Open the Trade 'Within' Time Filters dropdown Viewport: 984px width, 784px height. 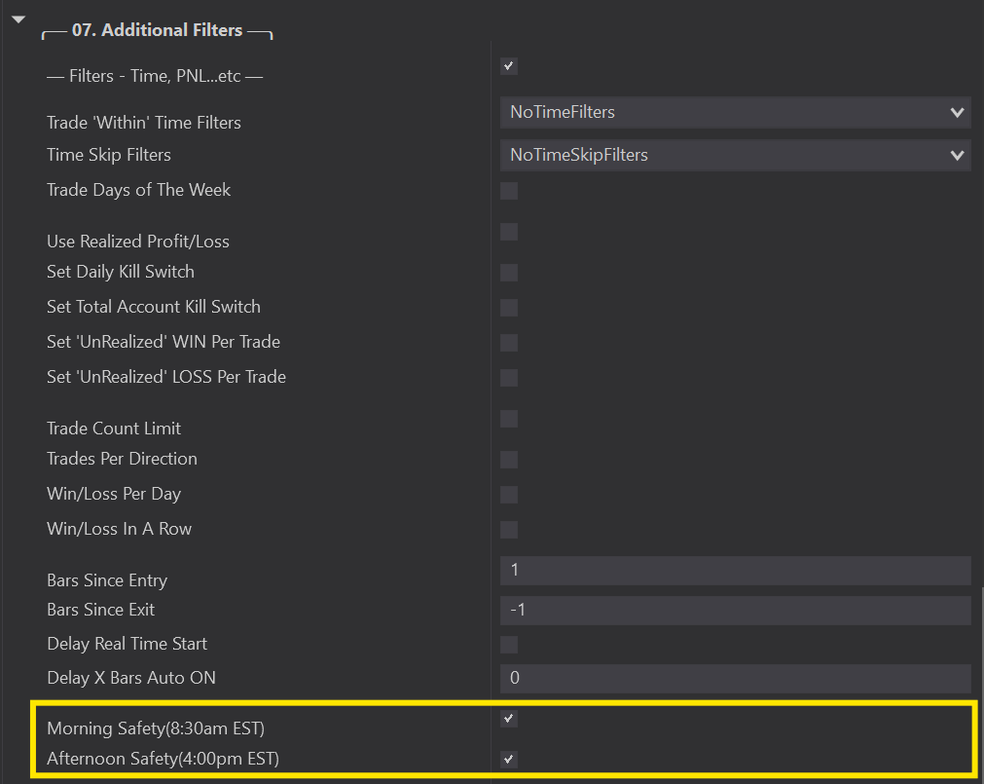click(x=735, y=113)
